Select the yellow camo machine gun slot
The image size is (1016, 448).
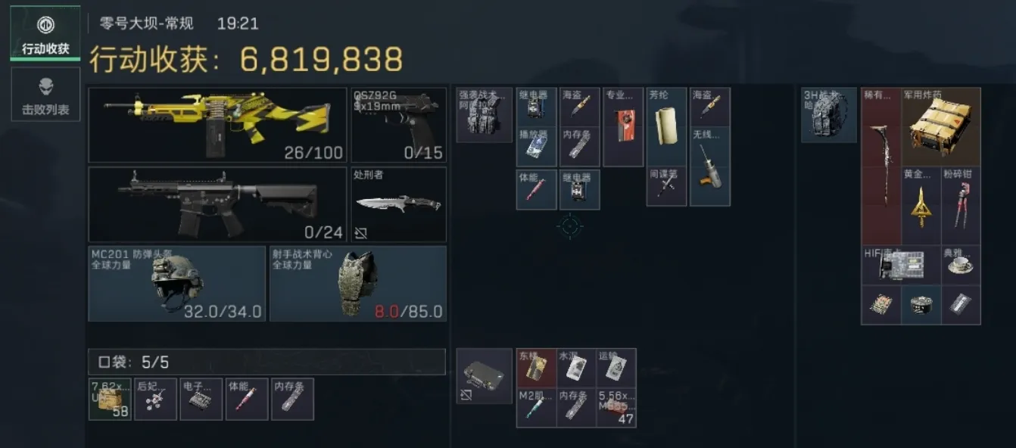click(x=219, y=125)
